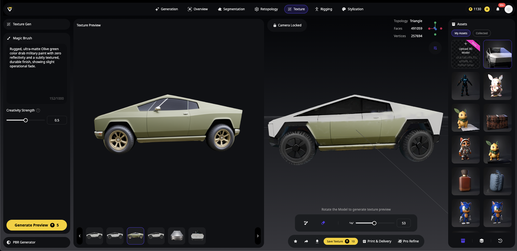Screen dimensions: 517x251
Task: Add credits with the yellow plus icon
Action: pos(487,9)
